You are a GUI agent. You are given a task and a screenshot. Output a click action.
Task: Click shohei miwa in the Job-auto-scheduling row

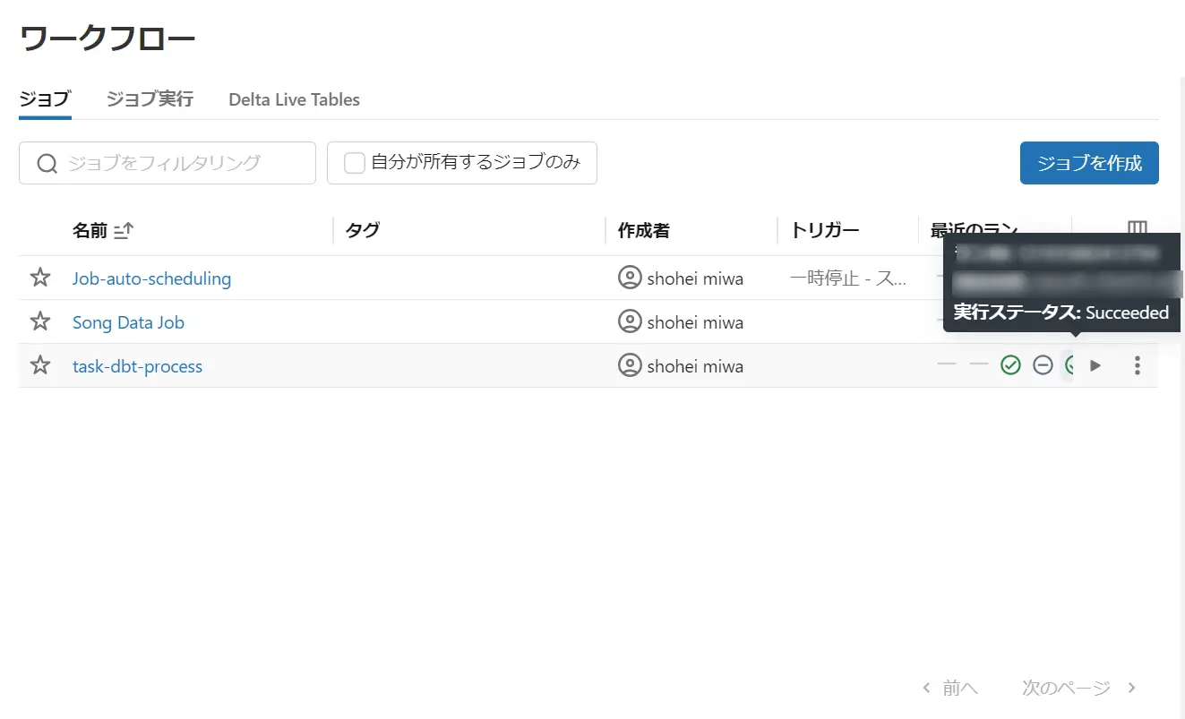695,278
